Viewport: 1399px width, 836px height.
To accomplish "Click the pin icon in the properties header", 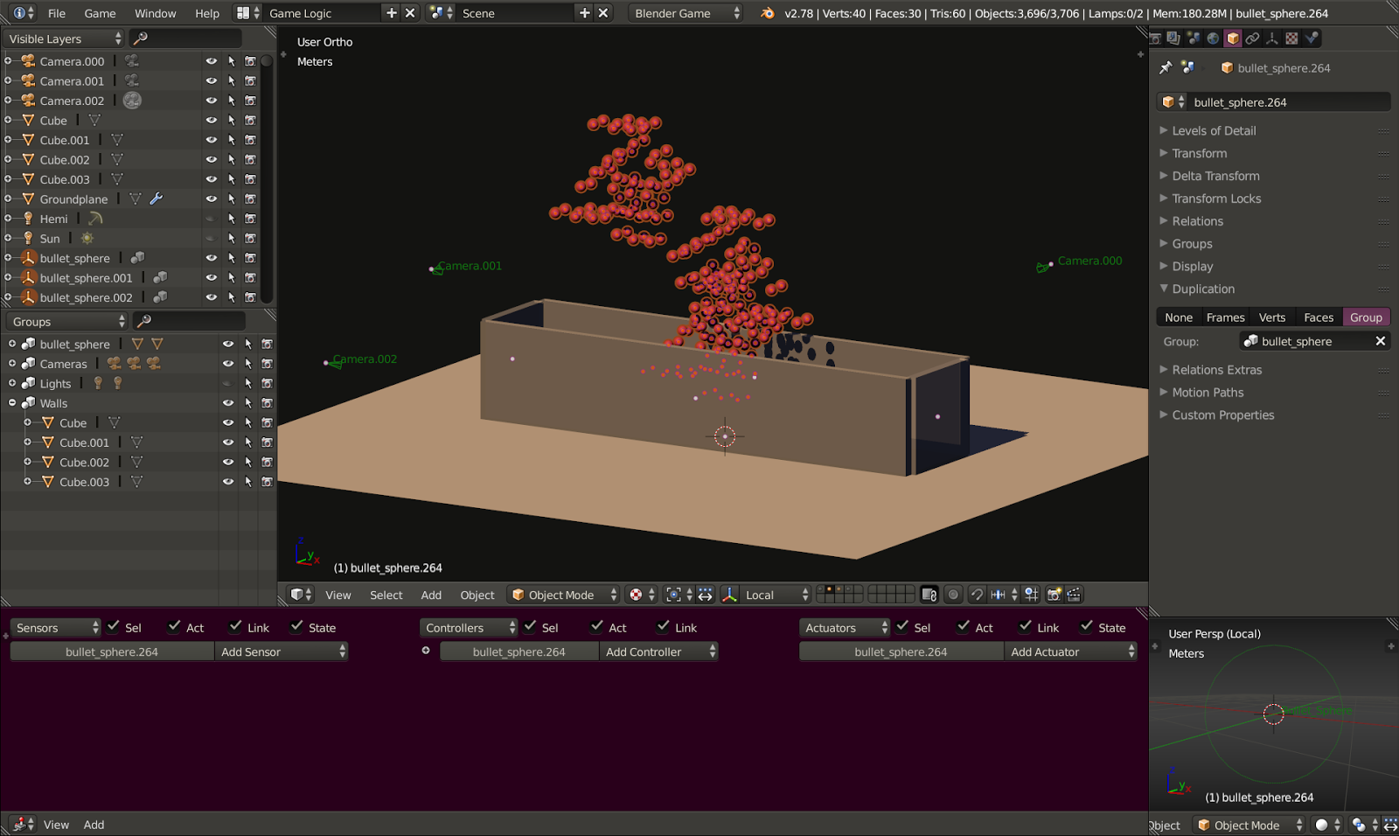I will click(1166, 67).
